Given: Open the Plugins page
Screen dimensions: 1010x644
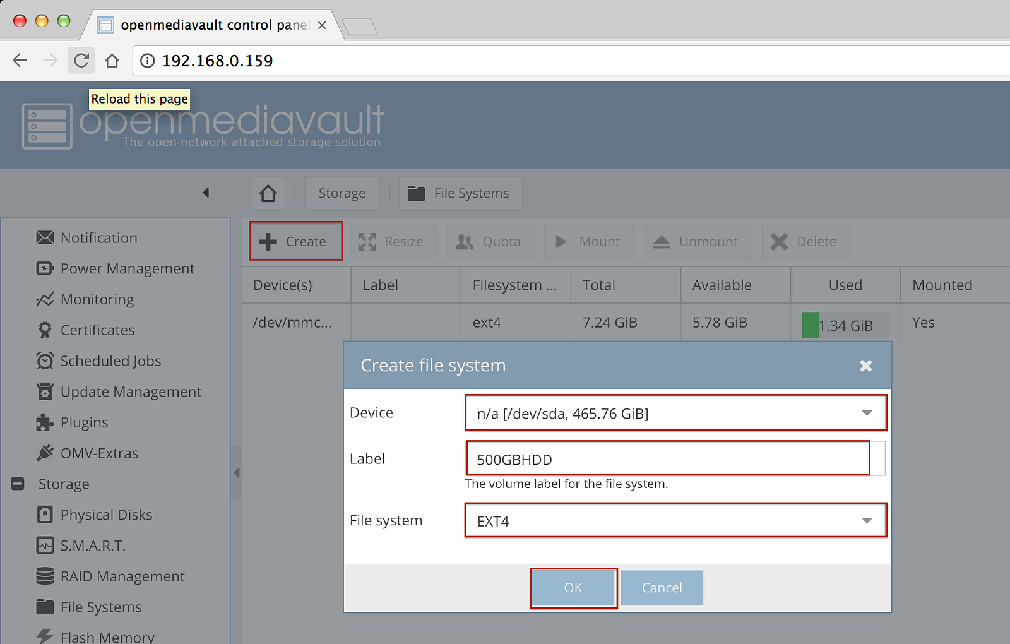Looking at the screenshot, I should tap(85, 423).
